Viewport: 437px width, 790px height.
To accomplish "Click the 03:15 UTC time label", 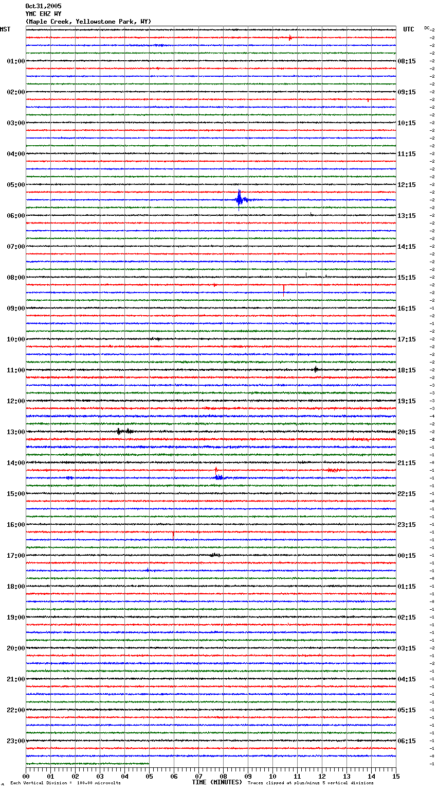I will click(407, 648).
